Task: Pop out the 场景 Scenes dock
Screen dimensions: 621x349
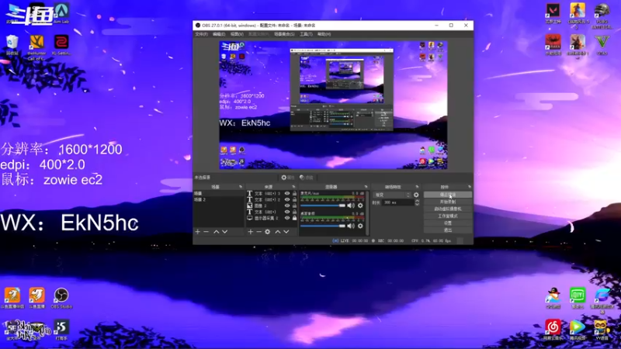Action: 241,187
